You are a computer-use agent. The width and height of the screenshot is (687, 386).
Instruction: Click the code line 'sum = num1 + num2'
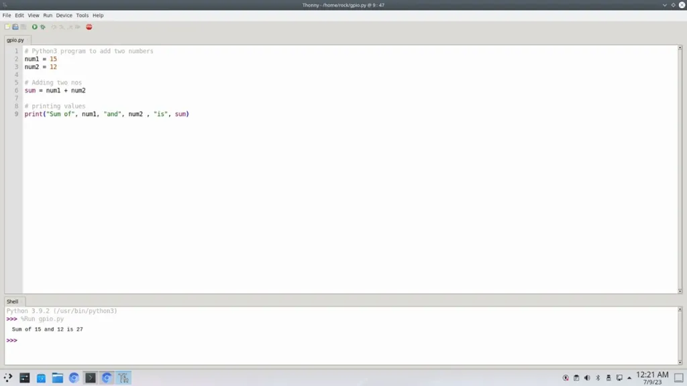pyautogui.click(x=55, y=90)
